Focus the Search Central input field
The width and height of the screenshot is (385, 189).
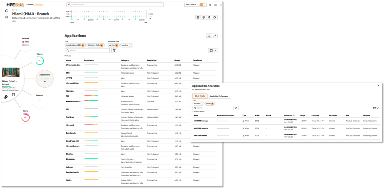tap(115, 5)
